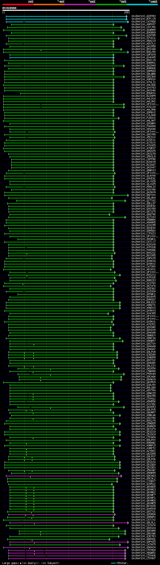The height and width of the screenshot is (565, 160).
Task: Select UniRef100_Q42958 entry
Action: (143, 47)
